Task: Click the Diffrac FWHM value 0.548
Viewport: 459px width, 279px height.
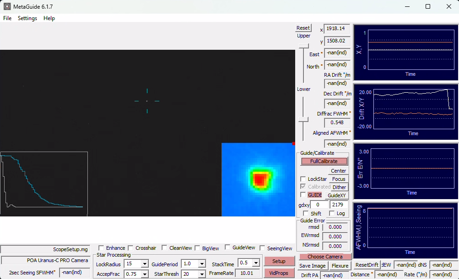Action: [x=337, y=123]
